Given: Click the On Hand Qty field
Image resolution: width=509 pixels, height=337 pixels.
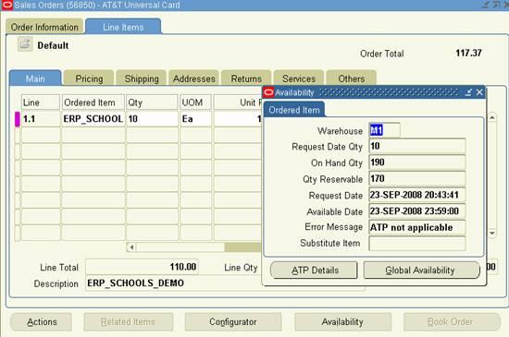Looking at the screenshot, I should tap(417, 162).
